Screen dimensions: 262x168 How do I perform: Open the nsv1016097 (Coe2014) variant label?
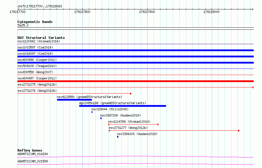point(35,54)
